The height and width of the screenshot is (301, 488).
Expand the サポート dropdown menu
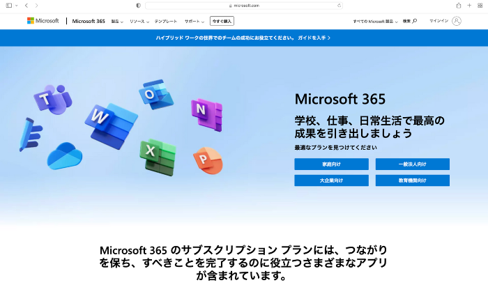(195, 22)
